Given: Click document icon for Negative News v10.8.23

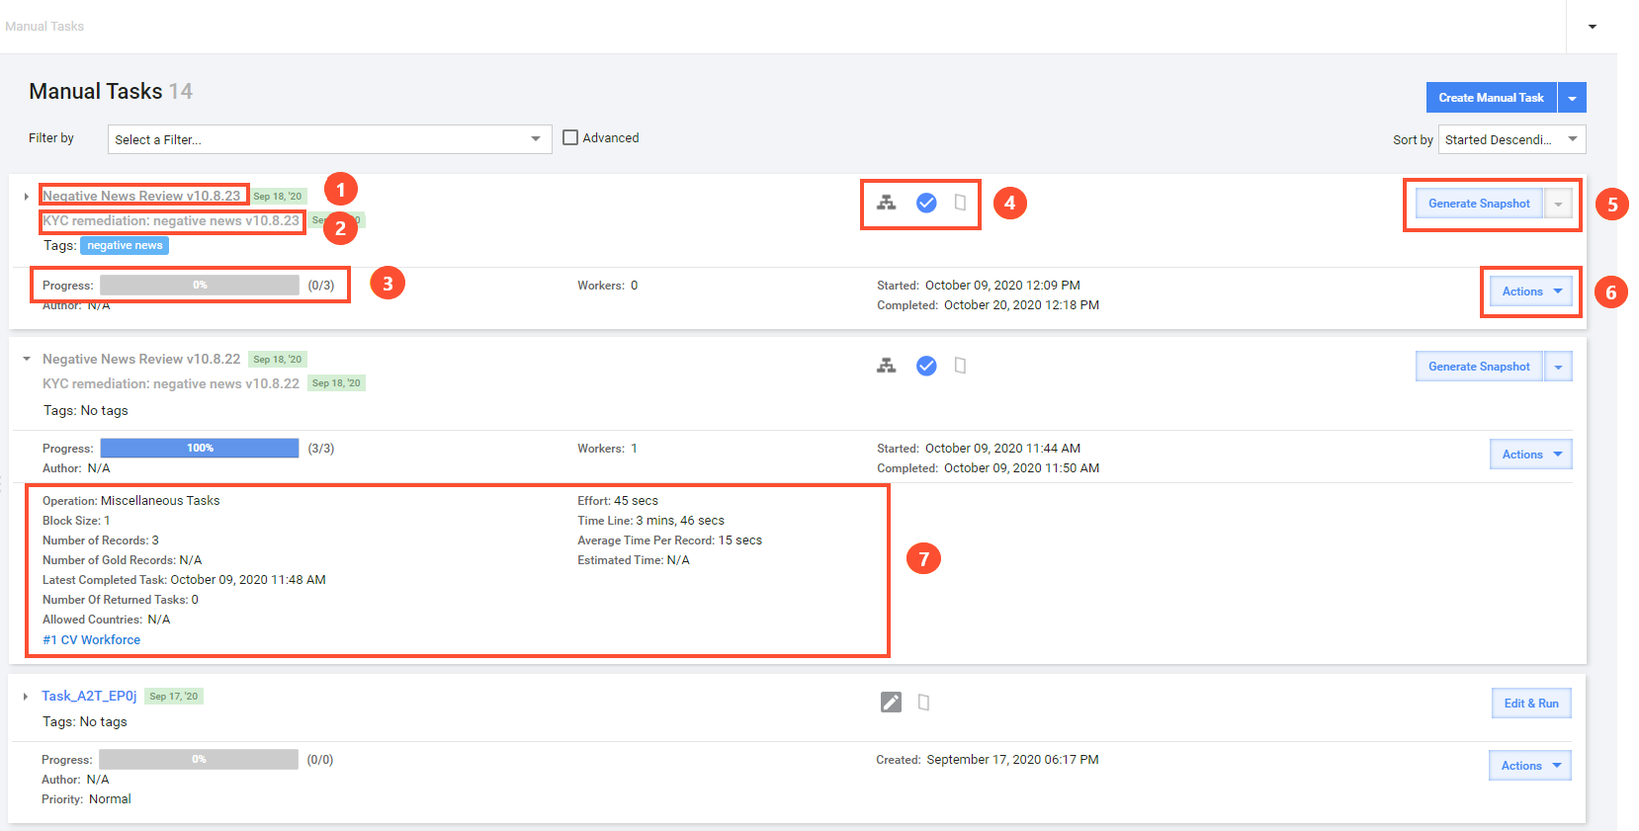Looking at the screenshot, I should 960,203.
